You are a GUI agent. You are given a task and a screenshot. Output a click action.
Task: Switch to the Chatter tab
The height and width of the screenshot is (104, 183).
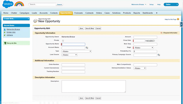[14, 13]
